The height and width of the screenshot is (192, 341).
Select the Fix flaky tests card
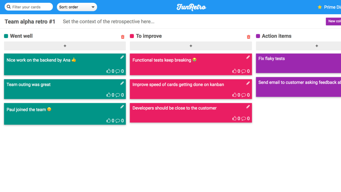298,63
